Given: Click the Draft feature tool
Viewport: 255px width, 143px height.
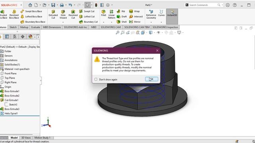Looking at the screenshot, I should tap(122, 17).
